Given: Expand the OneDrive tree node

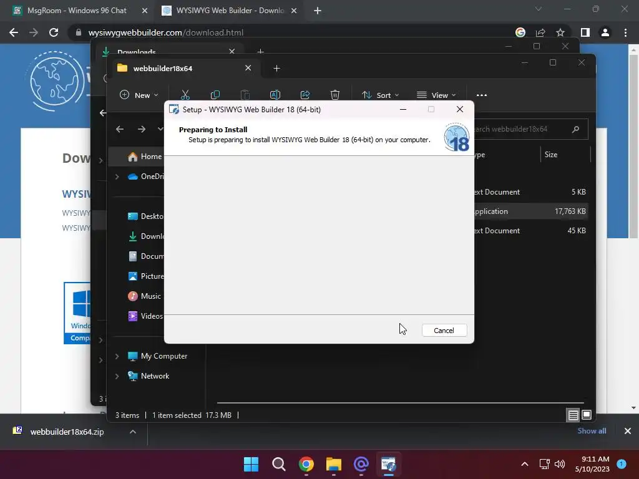Looking at the screenshot, I should pos(117,177).
